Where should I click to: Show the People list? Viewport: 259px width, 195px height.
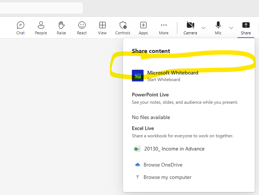pyautogui.click(x=41, y=28)
